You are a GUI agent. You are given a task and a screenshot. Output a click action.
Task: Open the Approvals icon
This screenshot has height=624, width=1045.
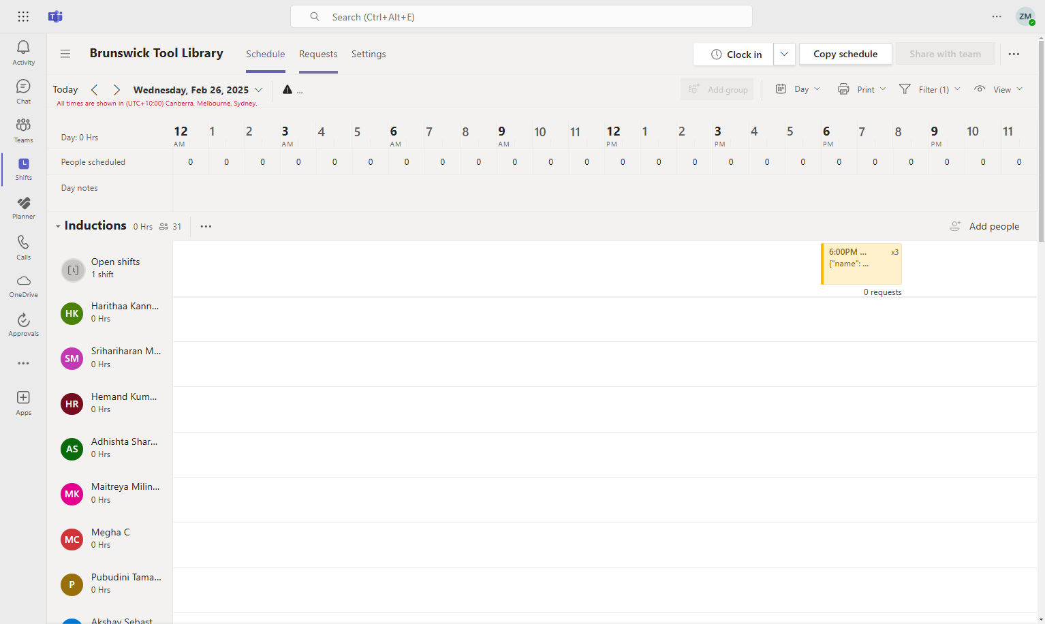(x=23, y=325)
